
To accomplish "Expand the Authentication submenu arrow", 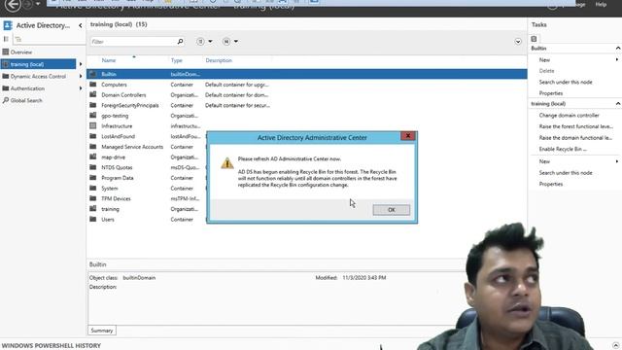I will click(81, 88).
